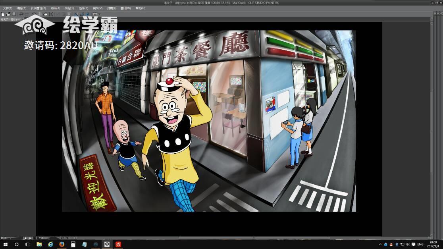This screenshot has height=249, width=443.
Task: Click the New document icon
Action: pos(3,14)
